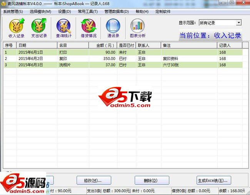Sort by the 是否已付 column header
The image size is (250, 195).
click(x=127, y=45)
